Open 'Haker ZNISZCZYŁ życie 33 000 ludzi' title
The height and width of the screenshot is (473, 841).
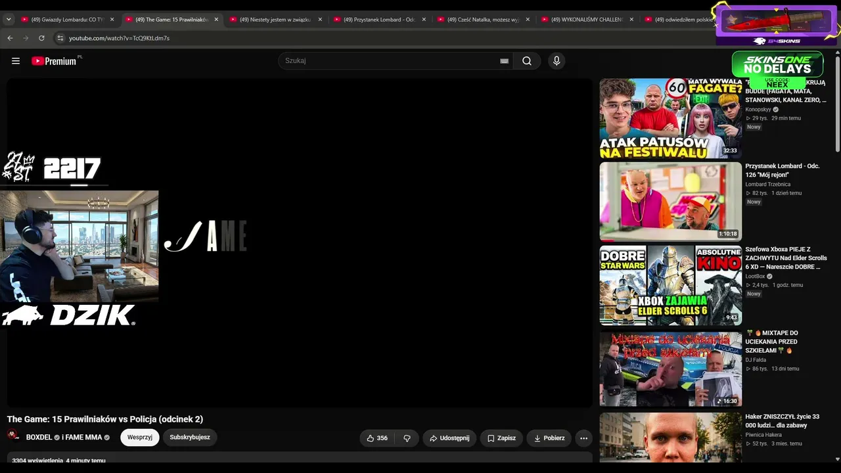[x=783, y=421]
